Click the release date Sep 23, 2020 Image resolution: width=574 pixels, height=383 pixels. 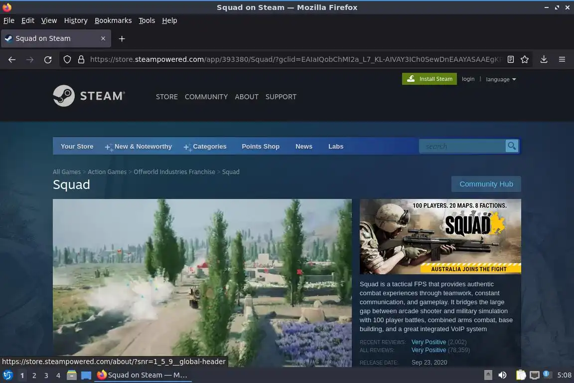coord(429,363)
